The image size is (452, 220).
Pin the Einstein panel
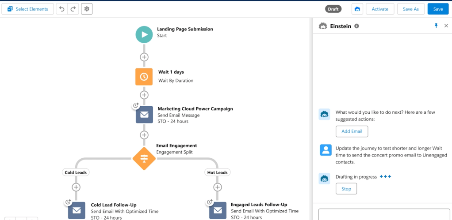tap(436, 26)
